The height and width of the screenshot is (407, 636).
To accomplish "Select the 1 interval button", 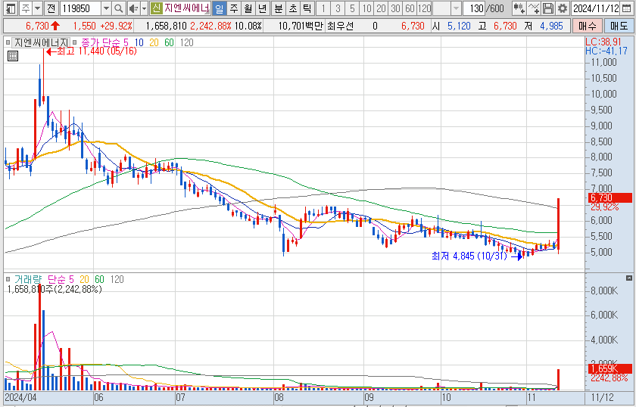I will click(x=323, y=8).
